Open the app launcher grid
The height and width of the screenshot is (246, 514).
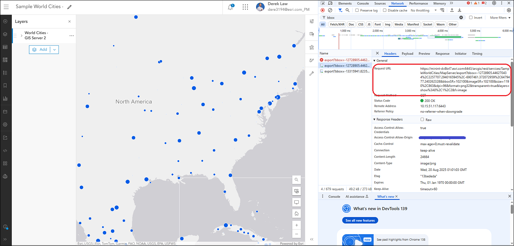(245, 7)
